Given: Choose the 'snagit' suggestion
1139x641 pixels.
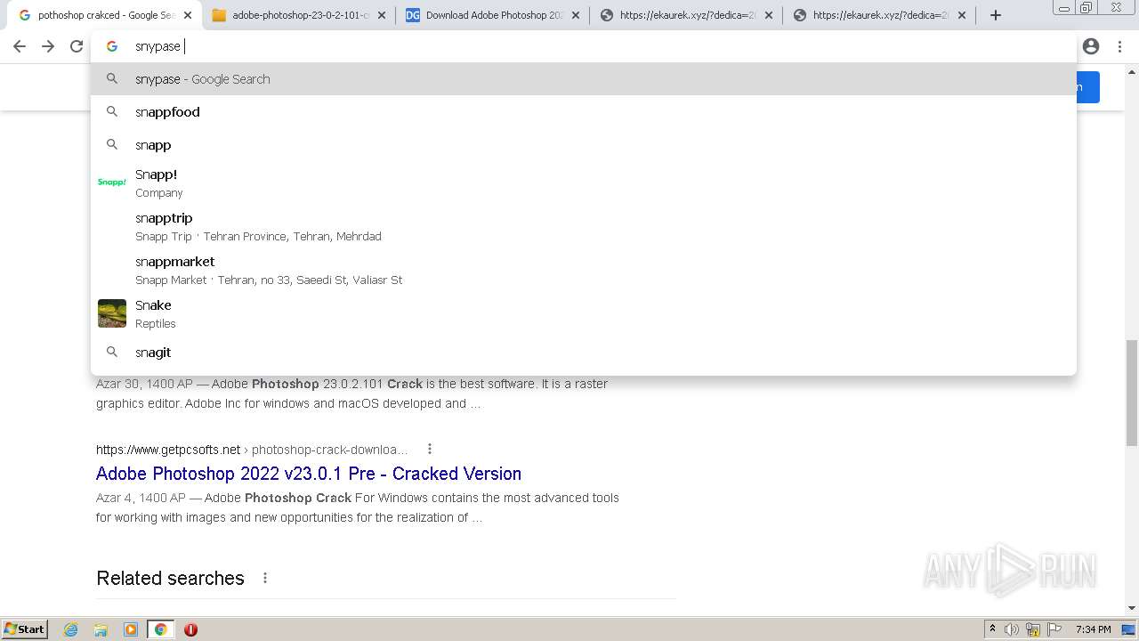Looking at the screenshot, I should (584, 353).
